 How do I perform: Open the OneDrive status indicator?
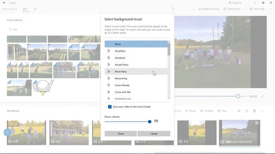coord(235,3)
